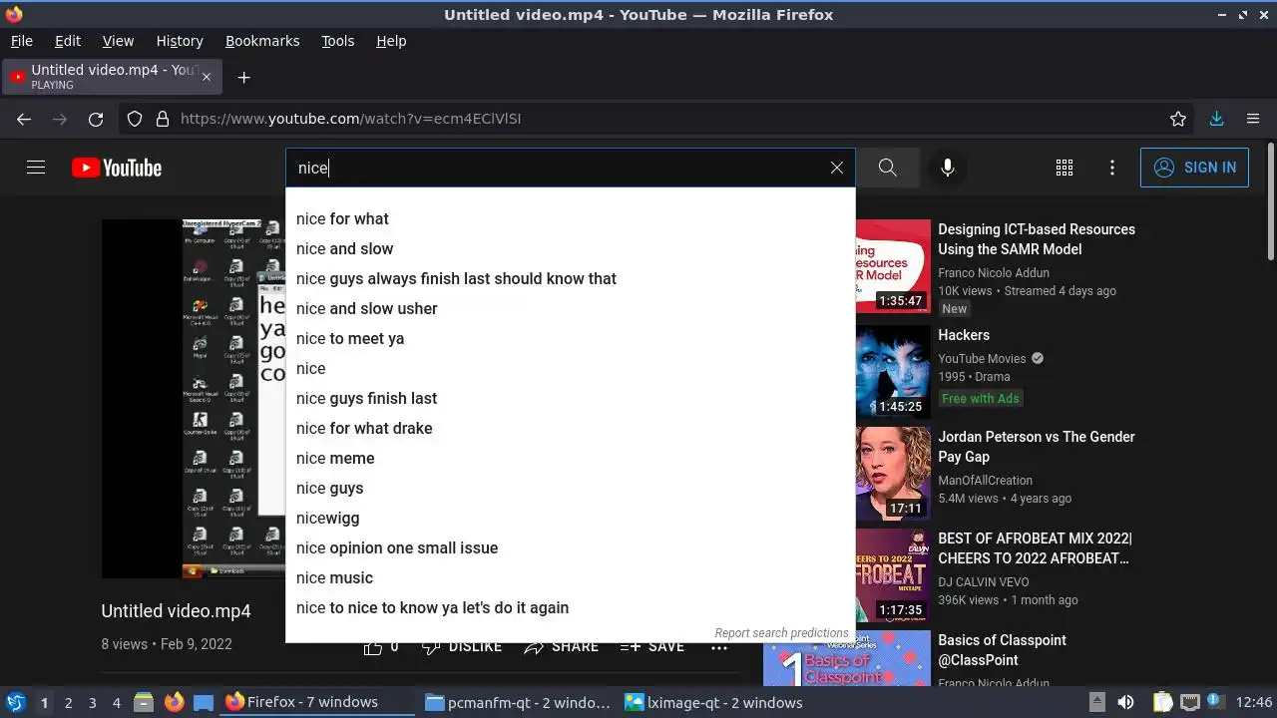
Task: Open the tracking protection shield
Action: point(135,119)
